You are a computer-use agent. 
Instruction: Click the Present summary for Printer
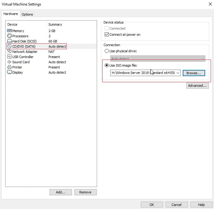[54, 67]
